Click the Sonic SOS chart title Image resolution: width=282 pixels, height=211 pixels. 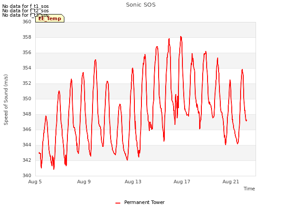coord(141,5)
